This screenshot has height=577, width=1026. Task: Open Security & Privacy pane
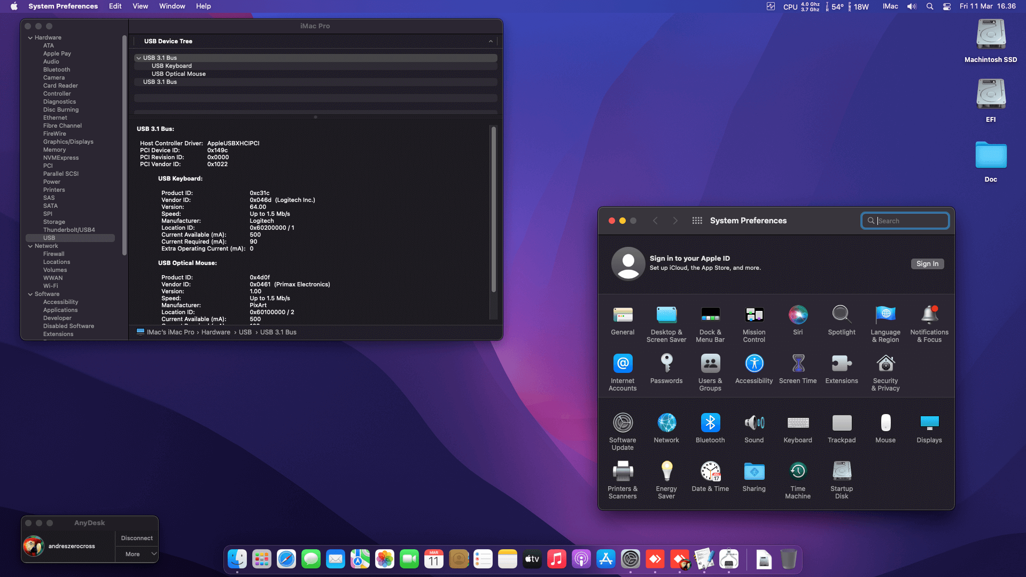tap(885, 373)
